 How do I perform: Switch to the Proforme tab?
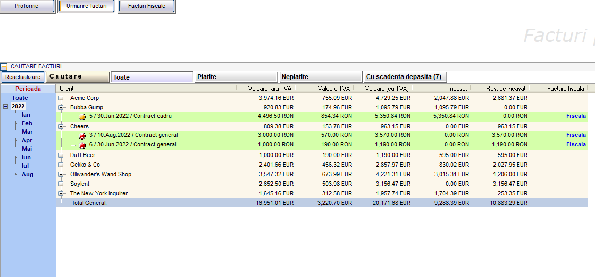[27, 6]
